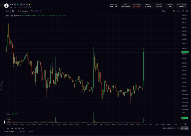Image resolution: width=191 pixels, height=136 pixels.
Task: Redo the chart action
Action: tap(47, 11)
